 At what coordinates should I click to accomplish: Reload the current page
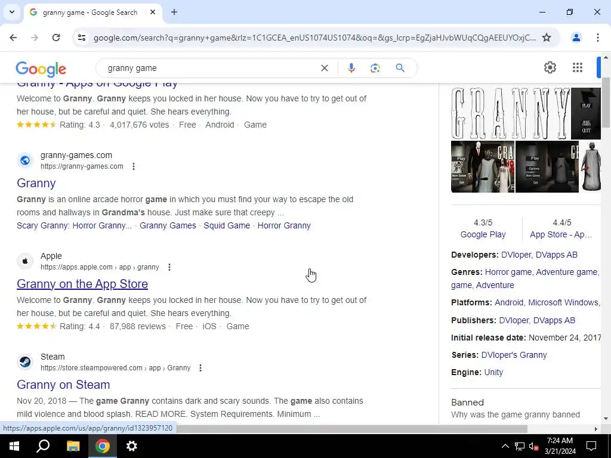click(x=56, y=38)
